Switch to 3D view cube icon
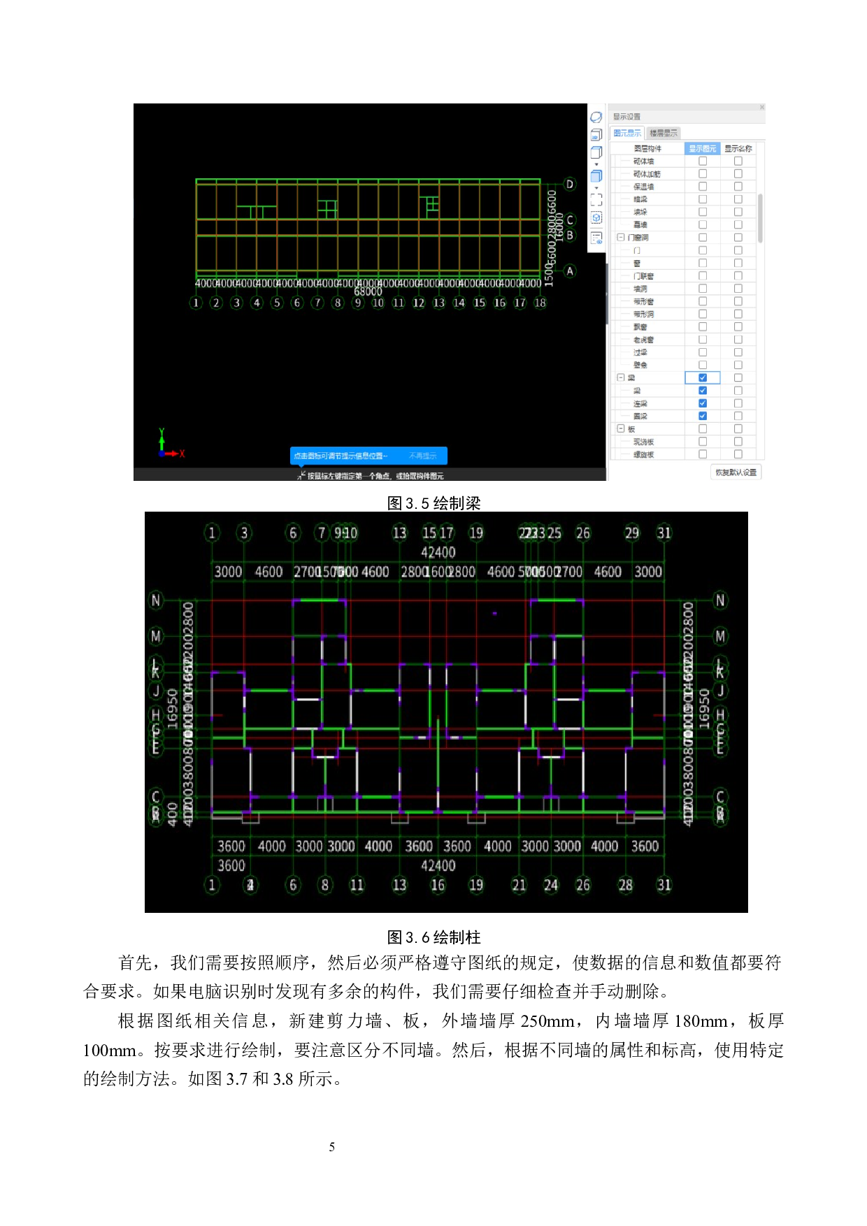867x1226 pixels. point(596,135)
